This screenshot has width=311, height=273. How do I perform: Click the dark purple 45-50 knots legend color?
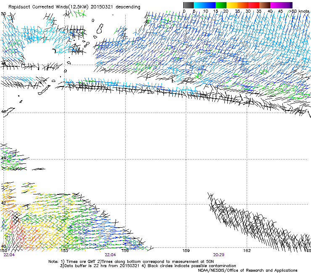click(287, 5)
